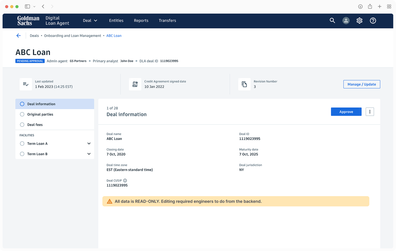Image resolution: width=396 pixels, height=251 pixels.
Task: Click the Credit Agreement signed icon
Action: [x=135, y=84]
